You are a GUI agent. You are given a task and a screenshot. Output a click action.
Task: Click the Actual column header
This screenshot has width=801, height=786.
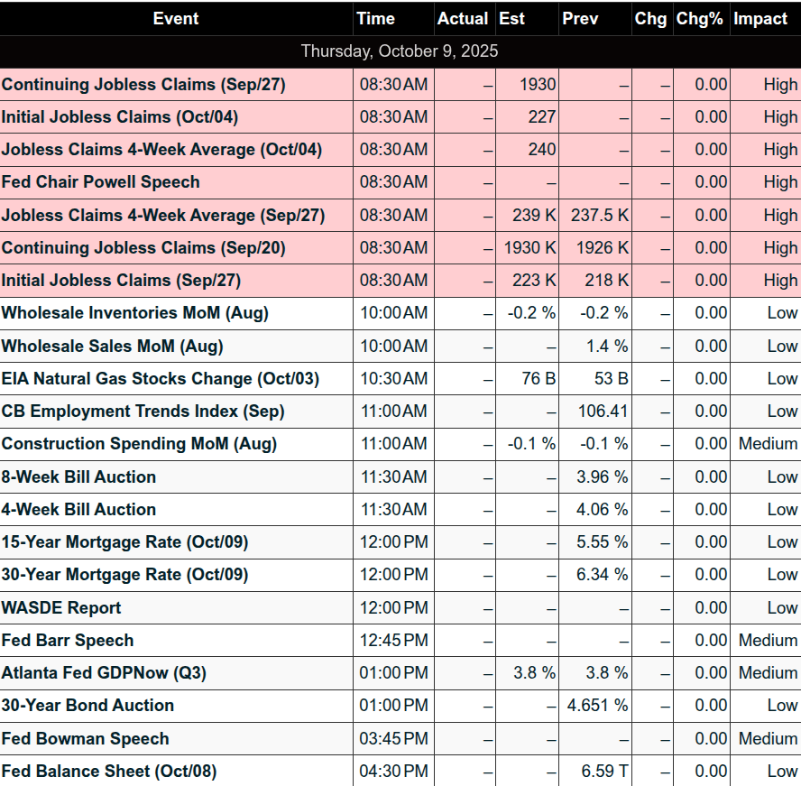(x=463, y=19)
